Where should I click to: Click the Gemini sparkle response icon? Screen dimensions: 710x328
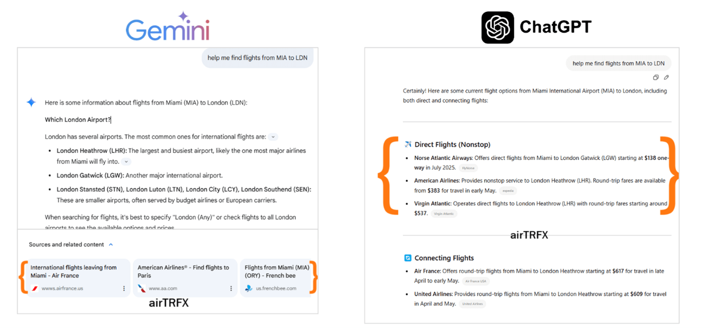click(31, 103)
